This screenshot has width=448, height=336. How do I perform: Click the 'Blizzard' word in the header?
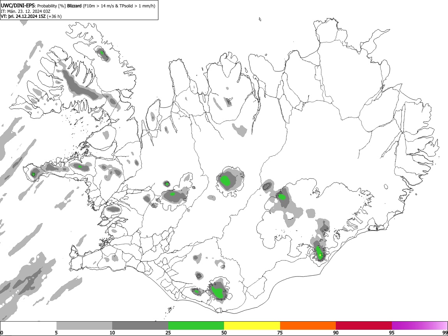(74, 6)
